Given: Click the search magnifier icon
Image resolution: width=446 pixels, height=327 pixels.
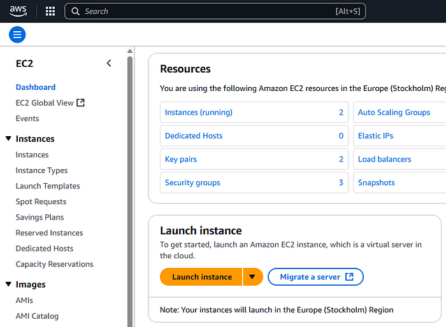Looking at the screenshot, I should pyautogui.click(x=75, y=11).
